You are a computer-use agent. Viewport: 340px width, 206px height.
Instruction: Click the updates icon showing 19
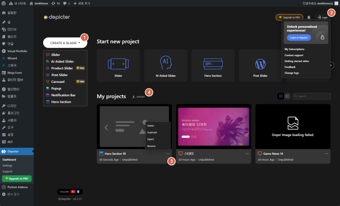pyautogui.click(x=55, y=3)
